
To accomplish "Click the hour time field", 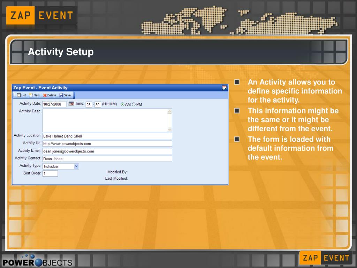I will 89,105.
